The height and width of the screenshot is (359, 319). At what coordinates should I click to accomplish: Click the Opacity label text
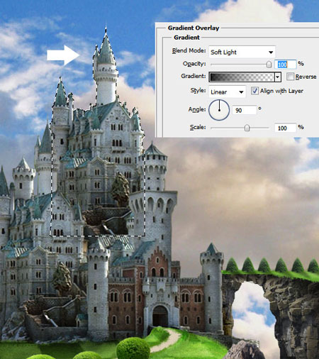[194, 64]
